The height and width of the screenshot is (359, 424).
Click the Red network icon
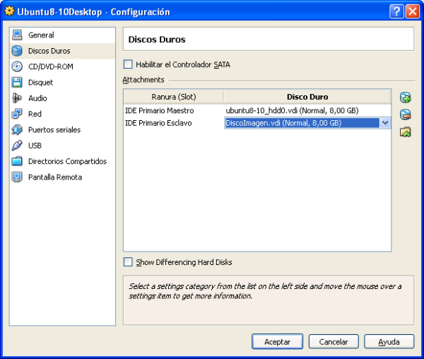point(17,114)
